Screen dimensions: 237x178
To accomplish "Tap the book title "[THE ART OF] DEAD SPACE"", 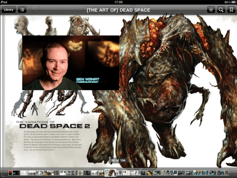I will tap(118, 10).
